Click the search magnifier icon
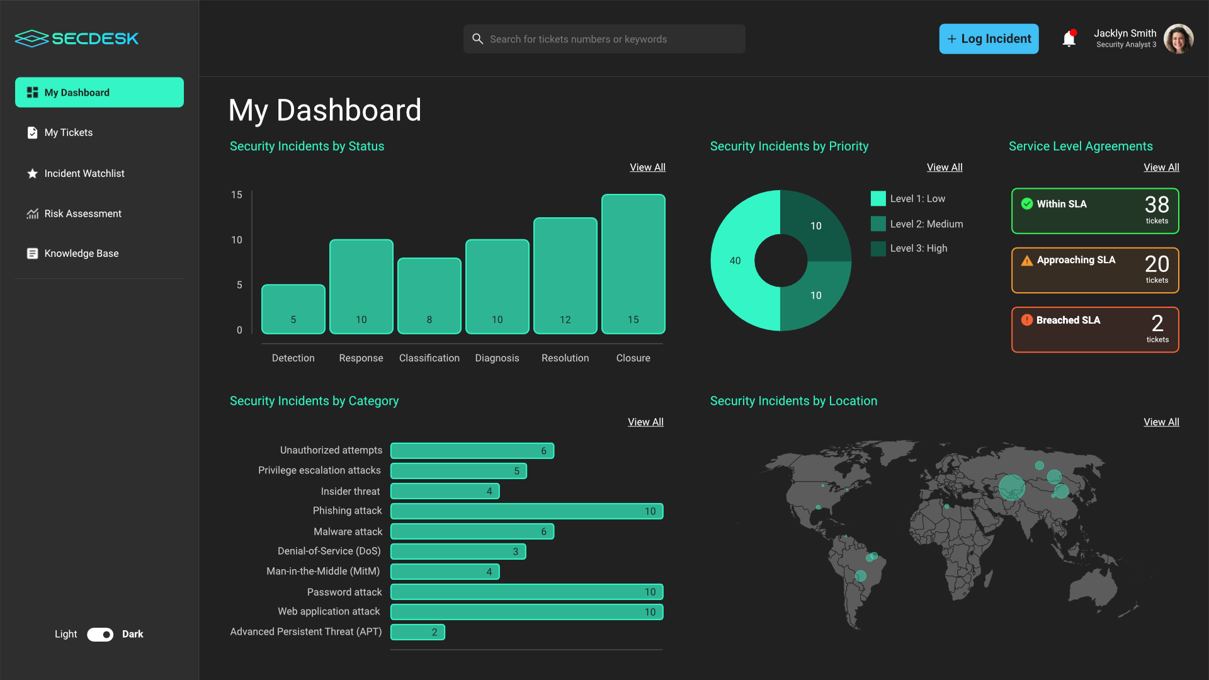The width and height of the screenshot is (1209, 680). click(x=478, y=39)
